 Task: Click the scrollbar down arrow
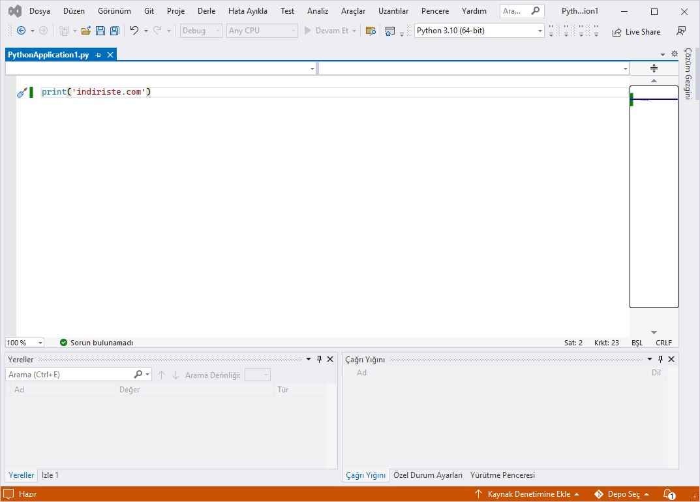coord(654,332)
